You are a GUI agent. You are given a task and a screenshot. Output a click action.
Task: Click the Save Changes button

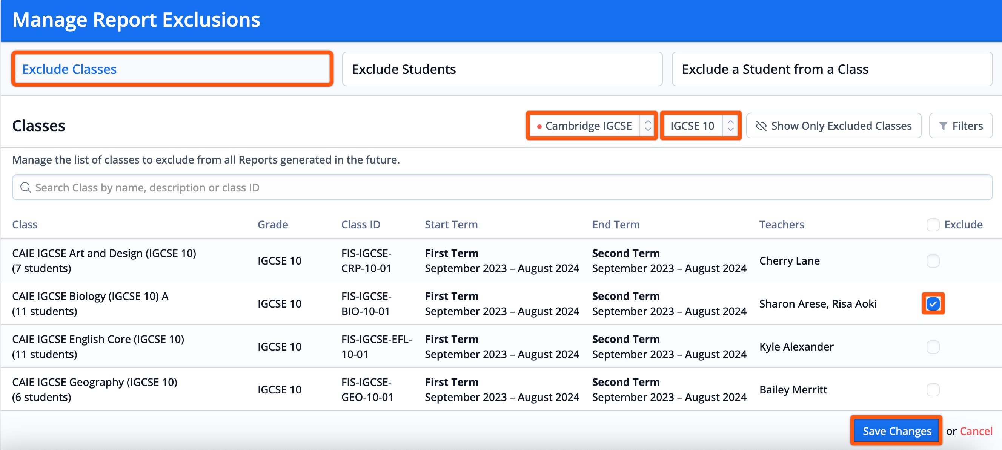896,430
